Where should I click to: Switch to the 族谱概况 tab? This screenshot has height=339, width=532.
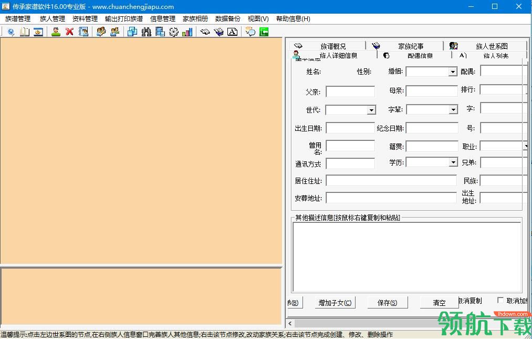pos(327,46)
